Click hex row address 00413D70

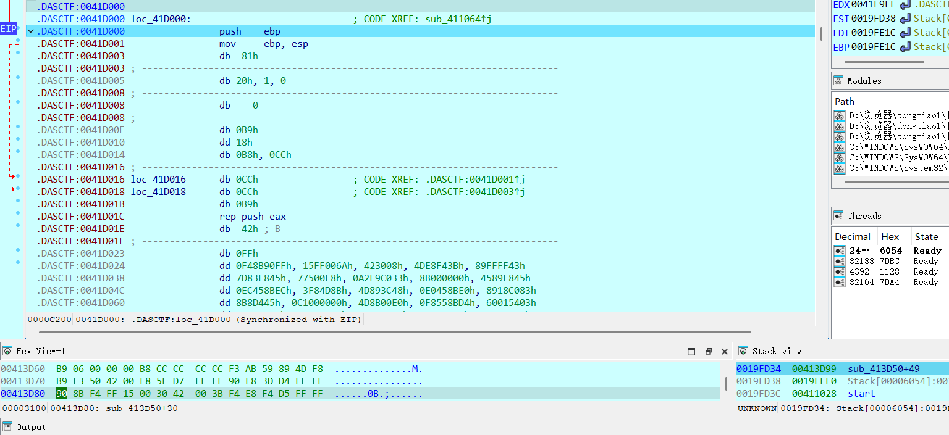pos(23,381)
